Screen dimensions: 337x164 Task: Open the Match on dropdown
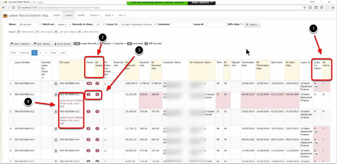[x=63, y=24]
